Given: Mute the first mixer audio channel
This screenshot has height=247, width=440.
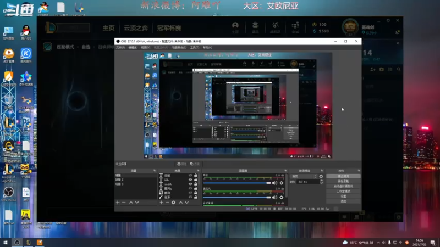Looking at the screenshot, I should pos(274,183).
